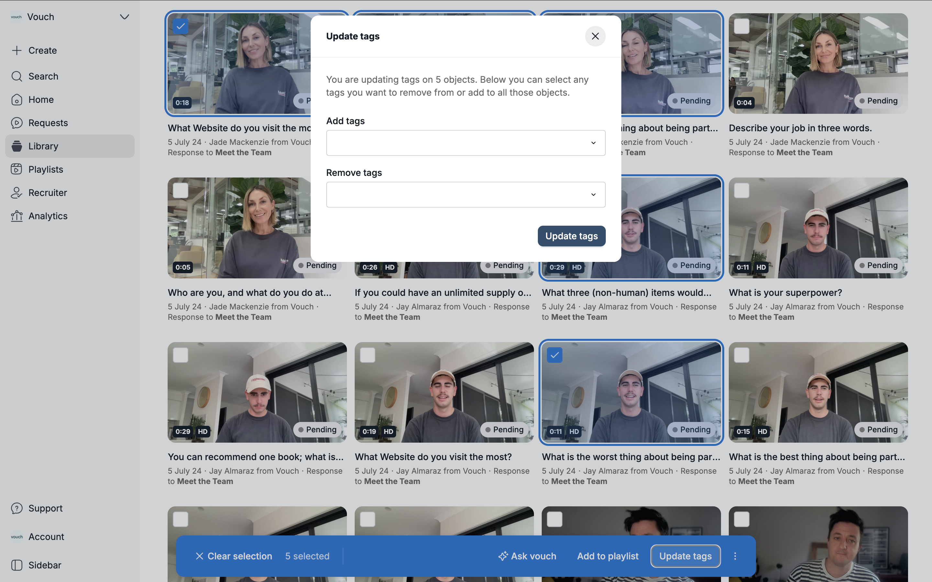Open Support page
This screenshot has height=582, width=932.
point(45,509)
